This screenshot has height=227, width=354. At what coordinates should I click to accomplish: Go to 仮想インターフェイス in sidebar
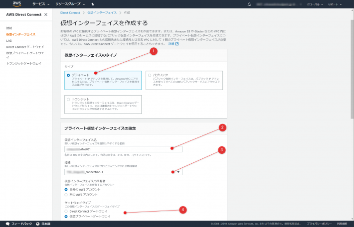coord(21,34)
